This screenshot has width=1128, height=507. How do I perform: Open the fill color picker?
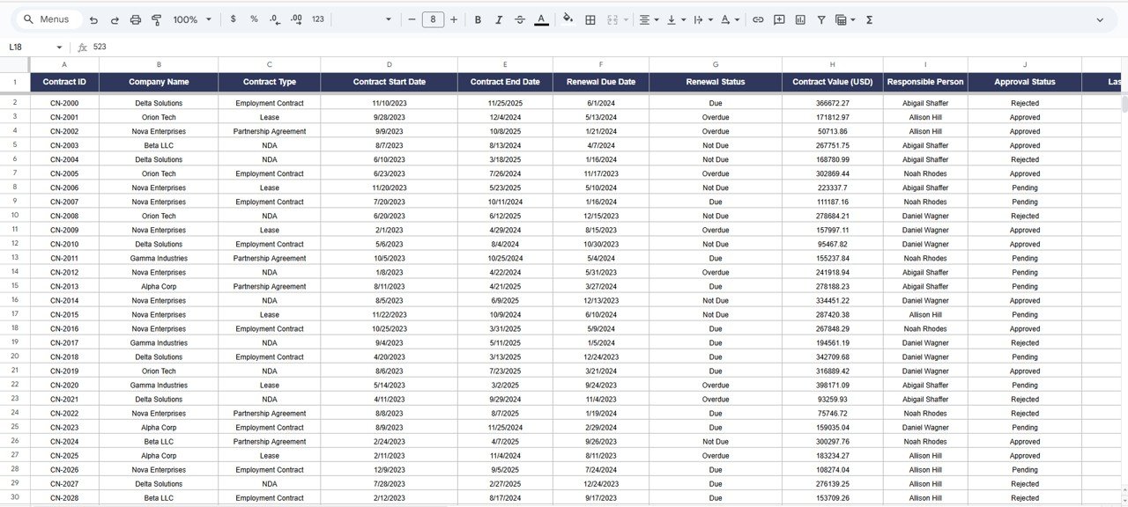(x=568, y=19)
